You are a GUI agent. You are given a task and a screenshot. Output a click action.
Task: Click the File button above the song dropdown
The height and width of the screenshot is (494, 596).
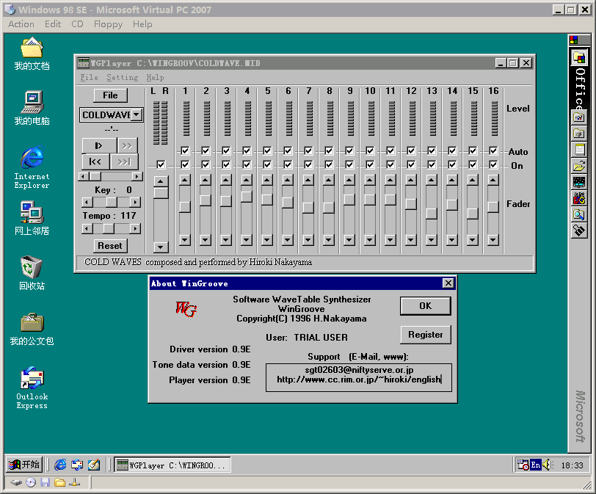(110, 95)
